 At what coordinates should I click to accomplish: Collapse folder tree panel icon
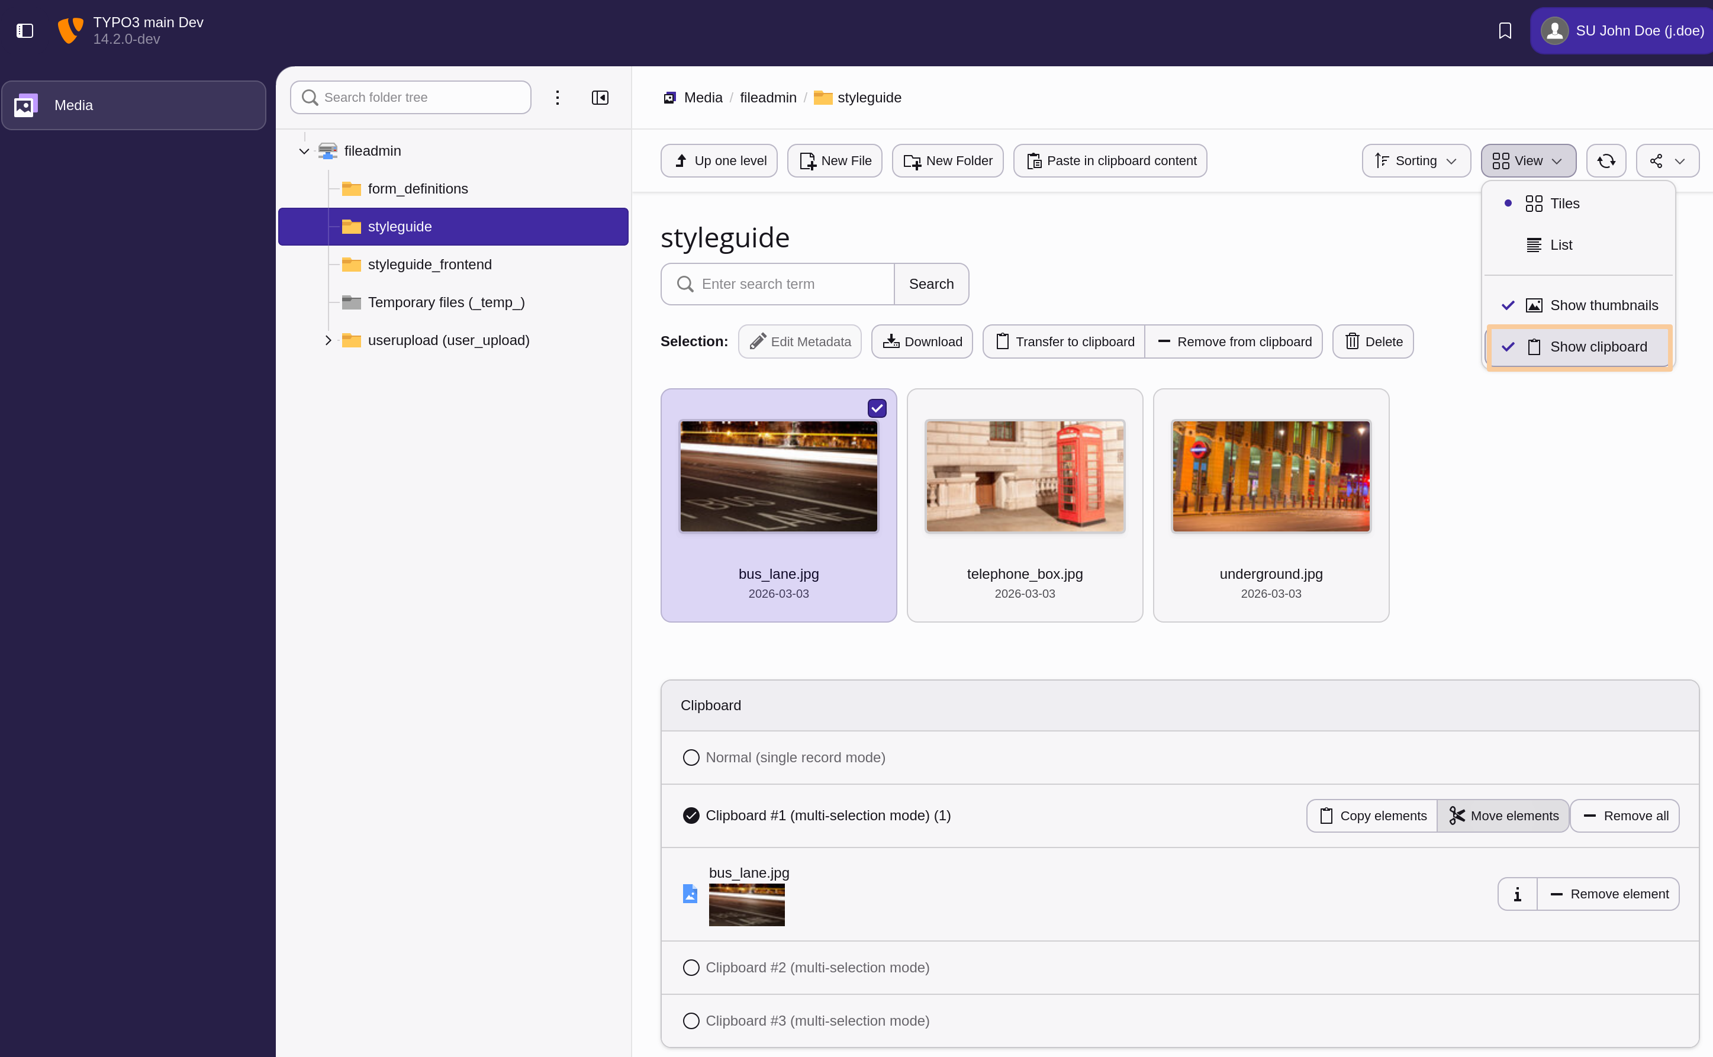(600, 97)
